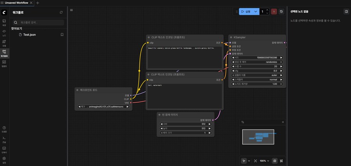Viewport: 351px width, 166px height.
Task: Open the Test.json workflow file
Action: pos(29,35)
